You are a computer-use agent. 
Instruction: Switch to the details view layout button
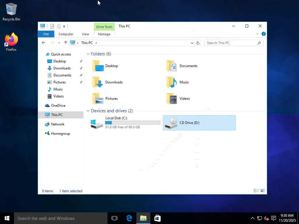(256, 190)
